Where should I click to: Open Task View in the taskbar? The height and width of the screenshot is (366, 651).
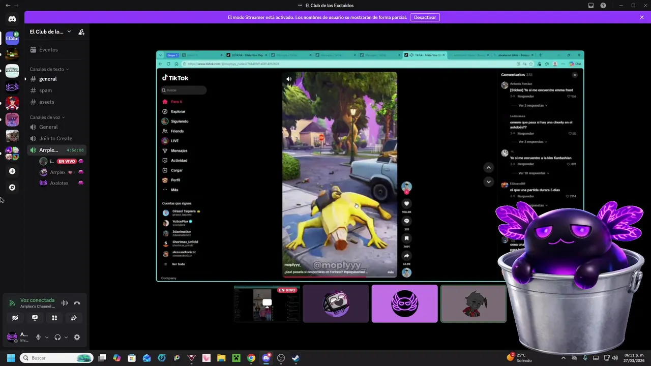point(102,358)
